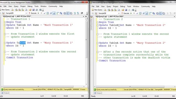The image size is (176, 99).
Task: Open the Object Explorer side tab in the right window
Action: pyautogui.click(x=91, y=23)
